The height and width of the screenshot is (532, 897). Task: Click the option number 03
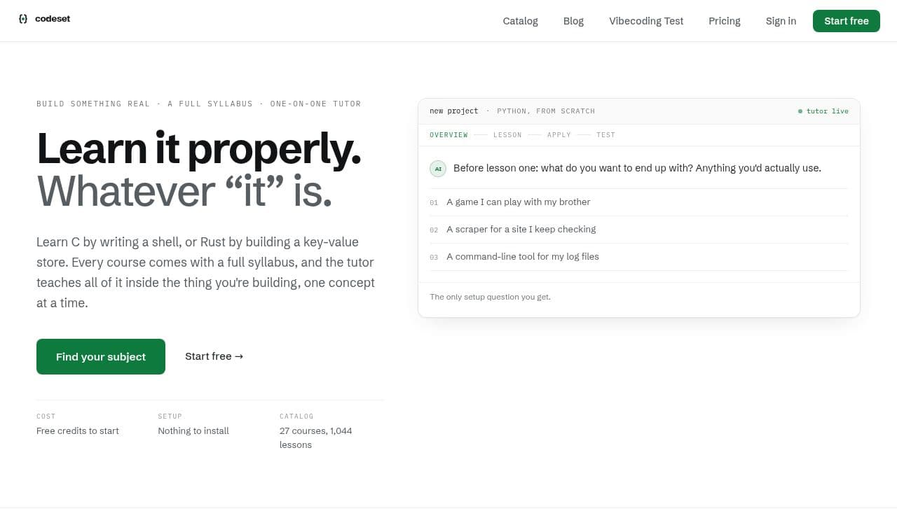point(434,258)
